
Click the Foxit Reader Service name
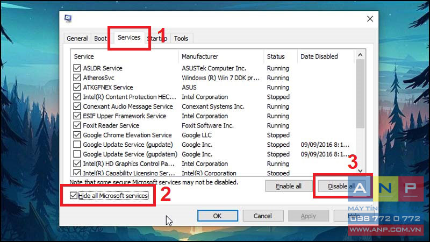111,125
